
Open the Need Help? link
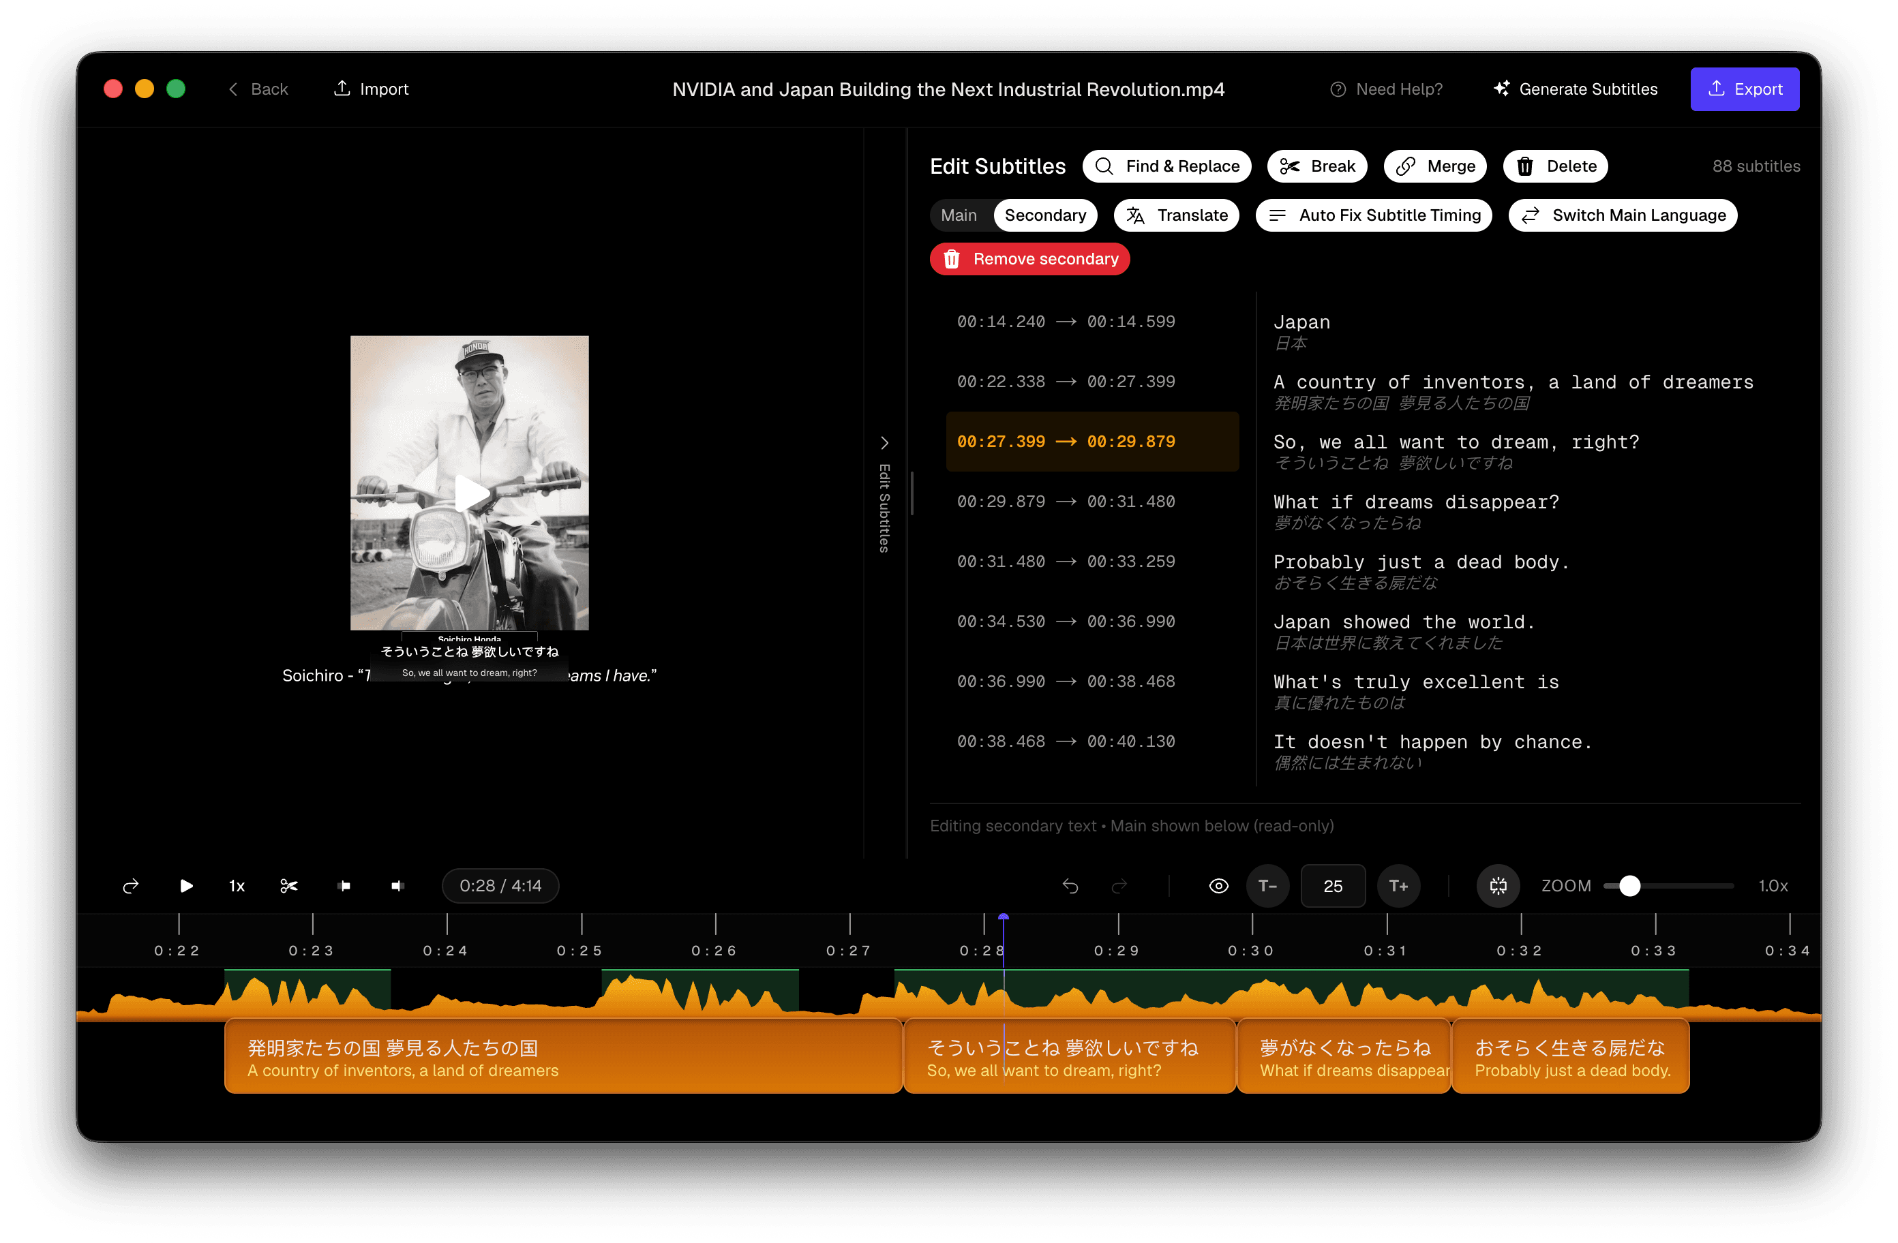tap(1386, 89)
